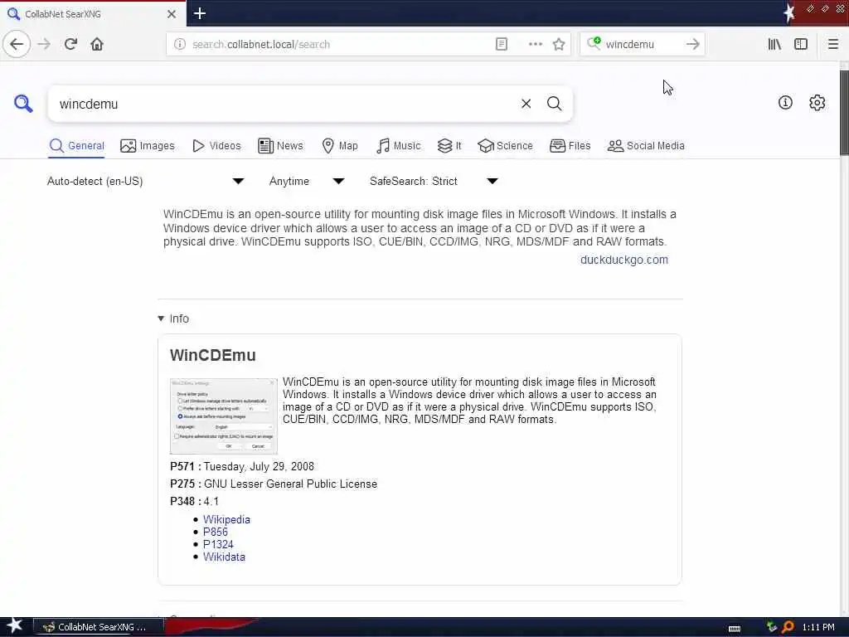Switch to the General category tab
Image resolution: width=849 pixels, height=637 pixels.
coord(76,146)
